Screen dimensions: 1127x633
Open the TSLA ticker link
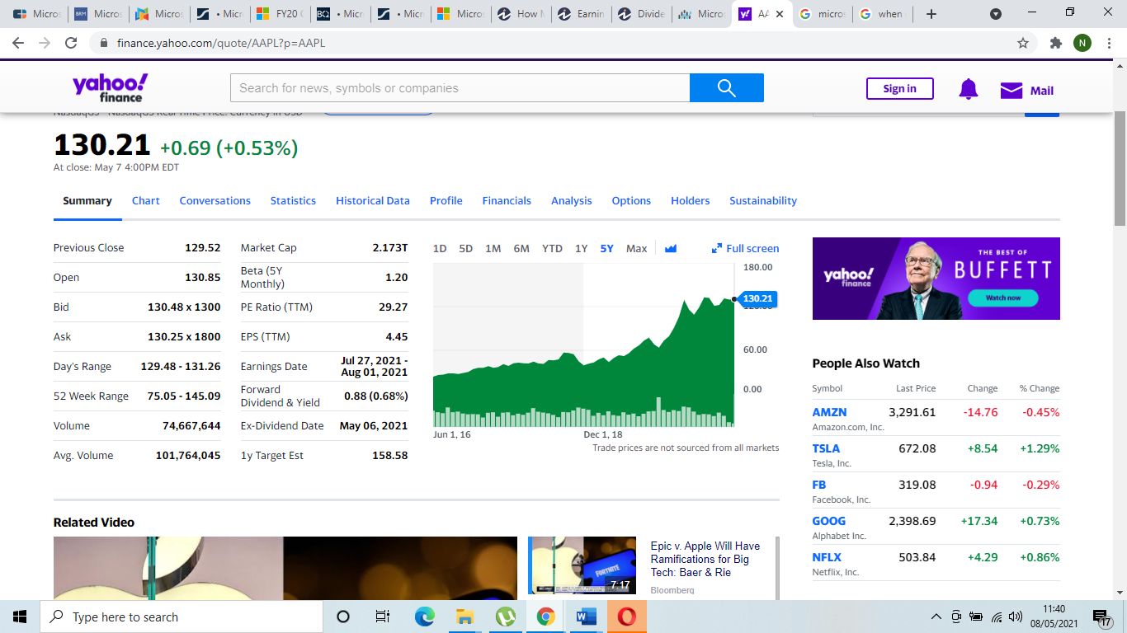click(x=826, y=448)
